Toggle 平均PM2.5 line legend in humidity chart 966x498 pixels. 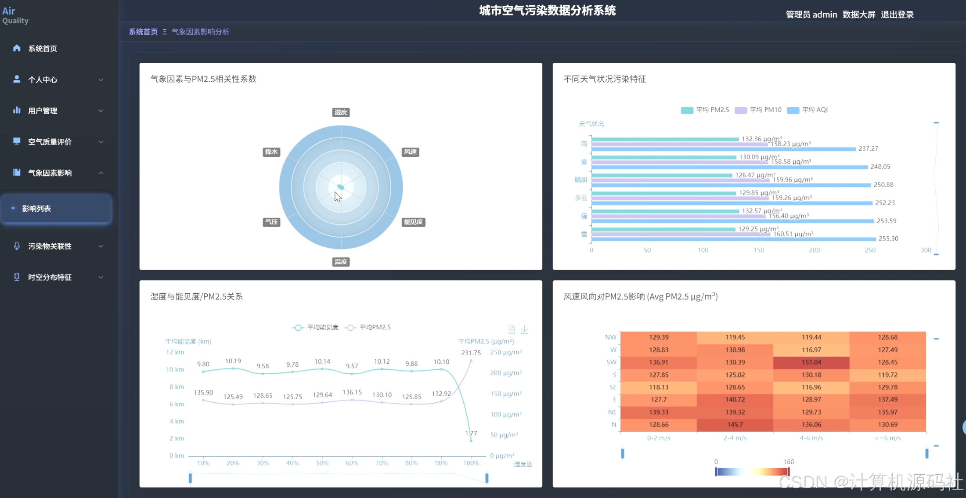[x=368, y=328]
